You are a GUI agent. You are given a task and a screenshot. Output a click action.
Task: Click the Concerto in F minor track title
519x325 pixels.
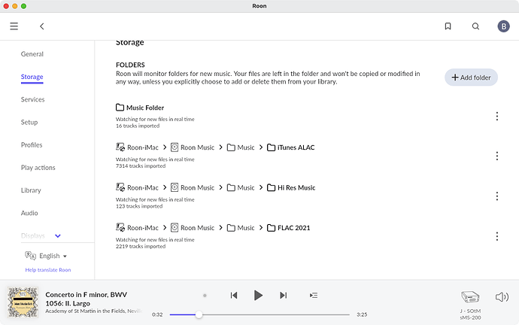pos(86,299)
